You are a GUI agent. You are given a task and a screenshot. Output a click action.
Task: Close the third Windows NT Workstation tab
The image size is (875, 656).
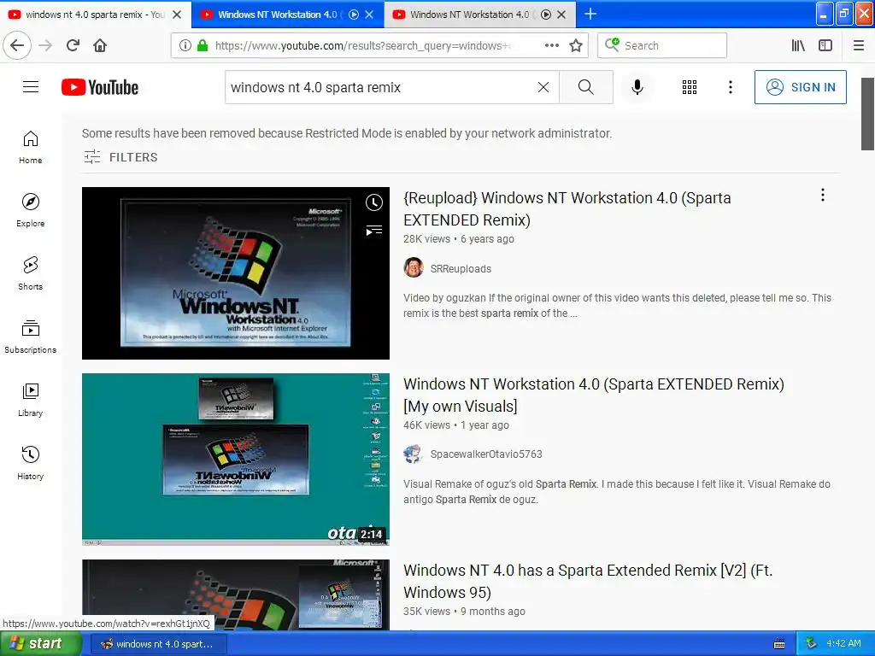(562, 15)
